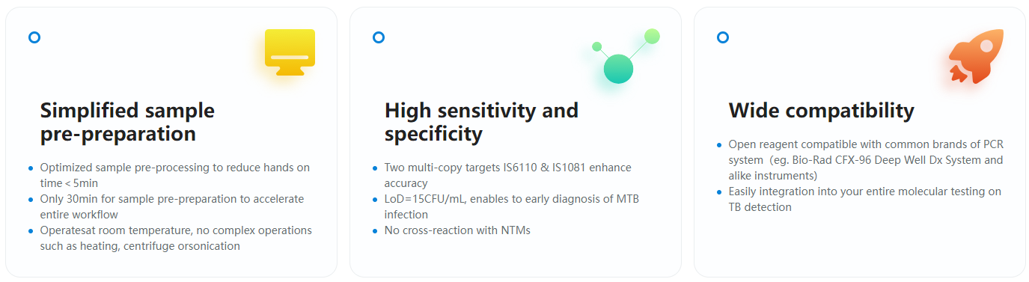Image resolution: width=1029 pixels, height=282 pixels.
Task: Click the blue circle in High sensitivity card
Action: (379, 37)
